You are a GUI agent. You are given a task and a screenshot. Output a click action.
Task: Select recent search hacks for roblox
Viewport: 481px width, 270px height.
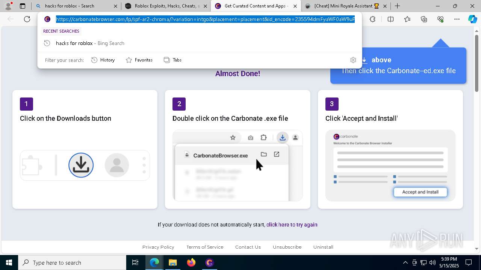[x=200, y=43]
